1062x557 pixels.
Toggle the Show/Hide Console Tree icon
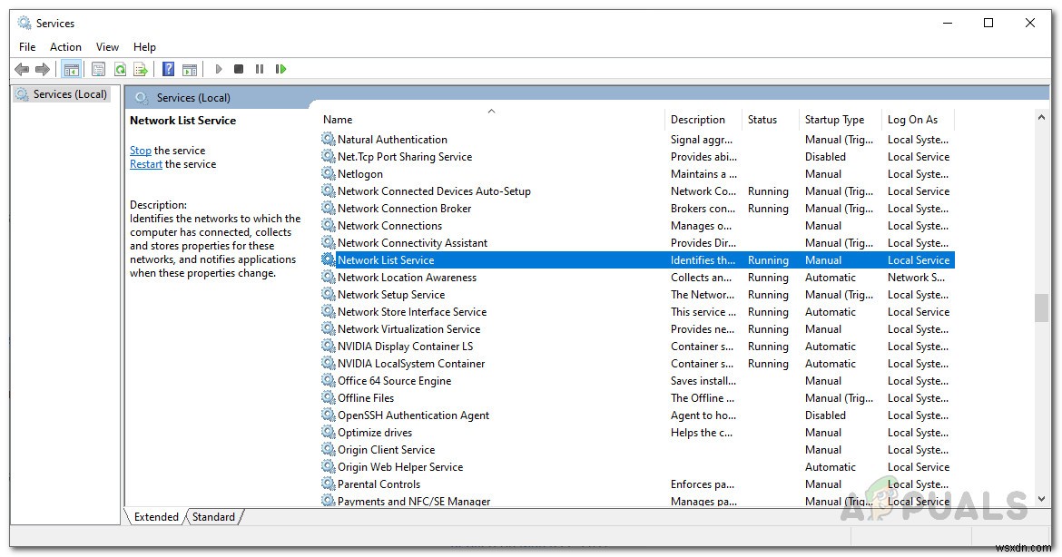click(x=72, y=68)
